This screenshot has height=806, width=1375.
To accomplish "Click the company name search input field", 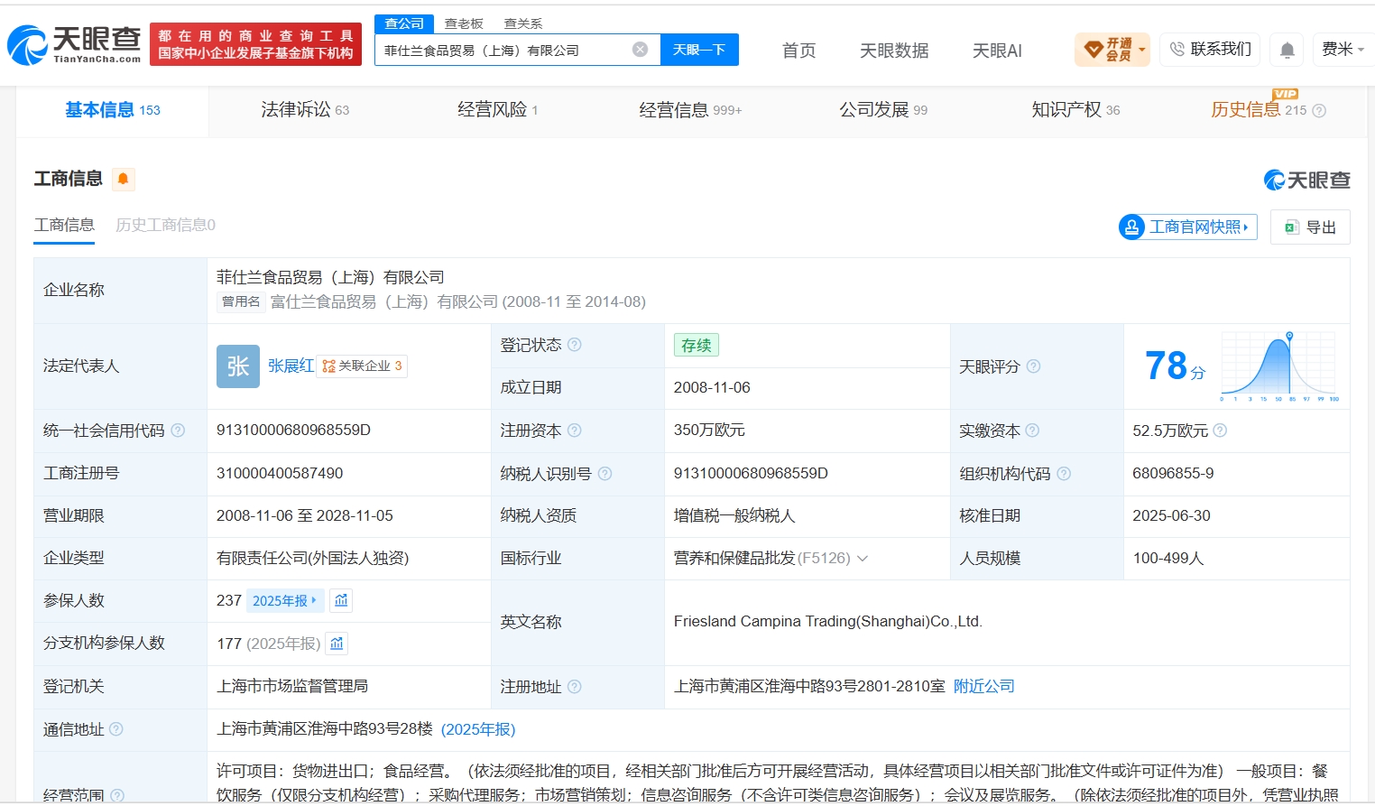I will point(505,50).
